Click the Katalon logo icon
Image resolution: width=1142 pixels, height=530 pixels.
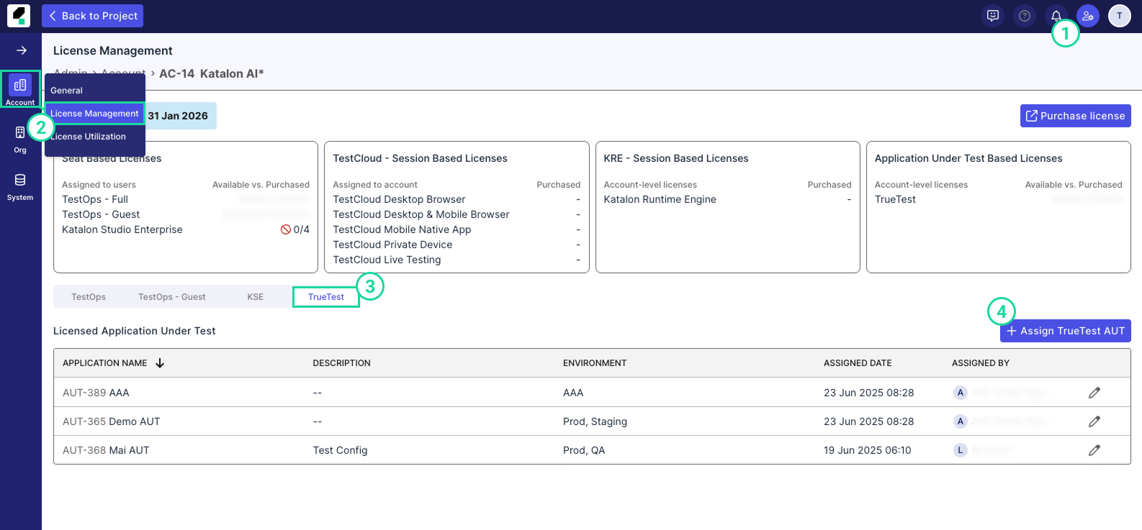coord(19,16)
